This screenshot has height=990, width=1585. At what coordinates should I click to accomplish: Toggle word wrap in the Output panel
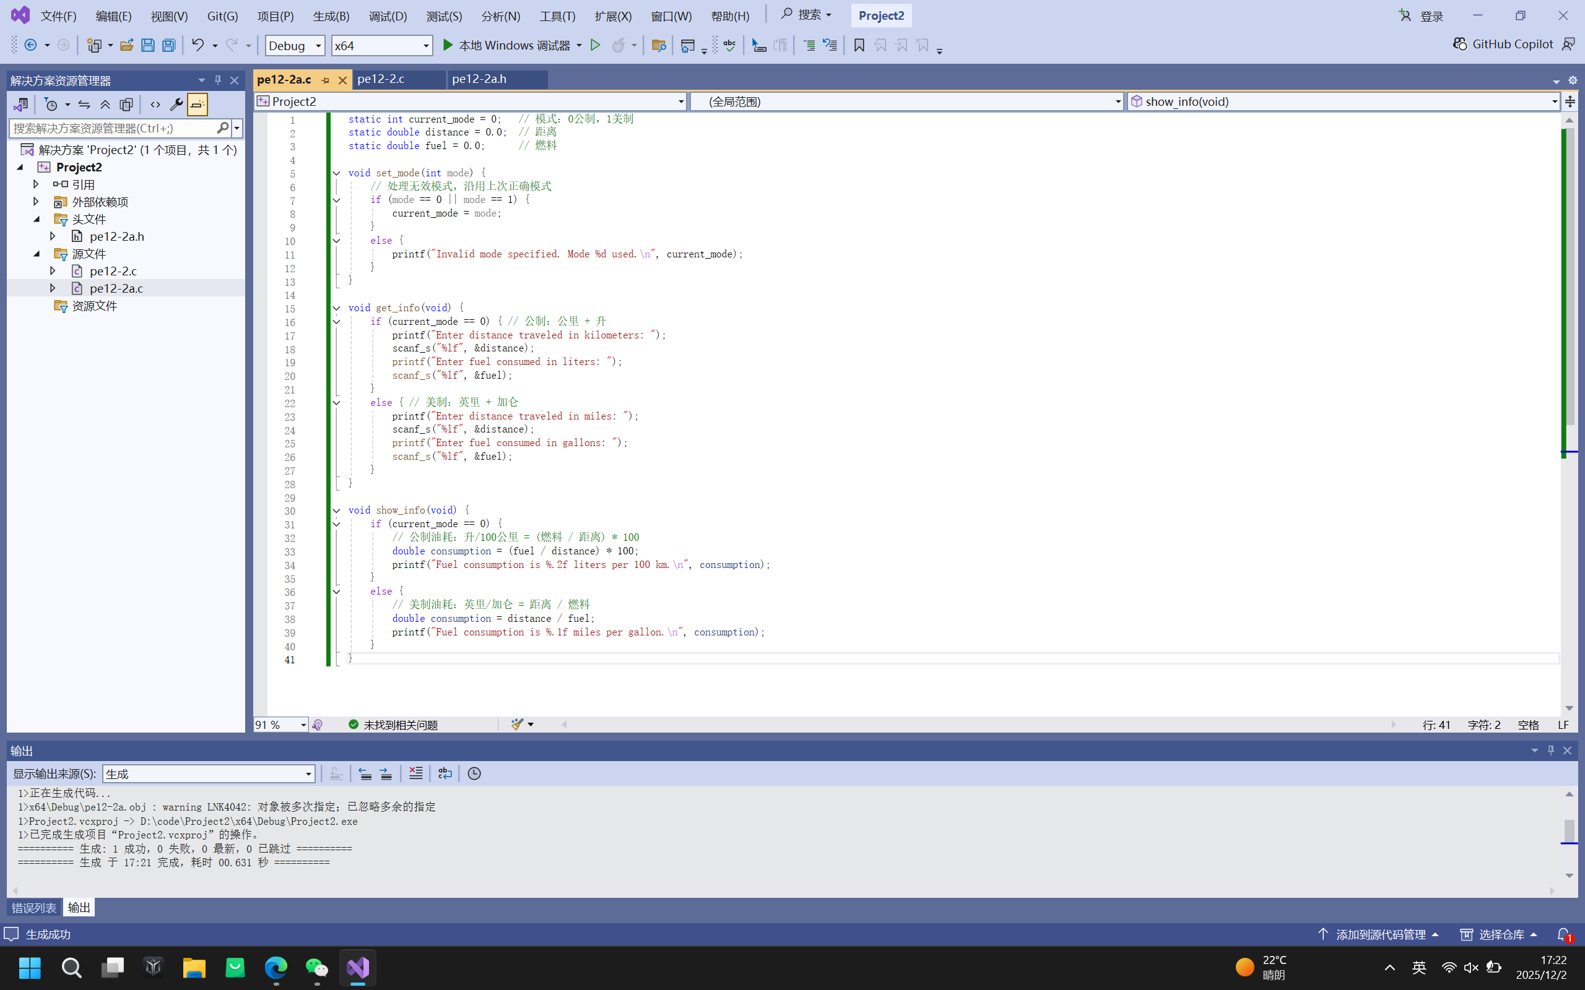tap(445, 773)
